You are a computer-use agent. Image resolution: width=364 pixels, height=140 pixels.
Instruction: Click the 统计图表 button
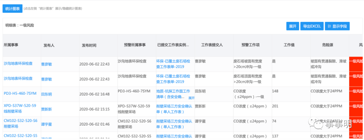(12, 8)
